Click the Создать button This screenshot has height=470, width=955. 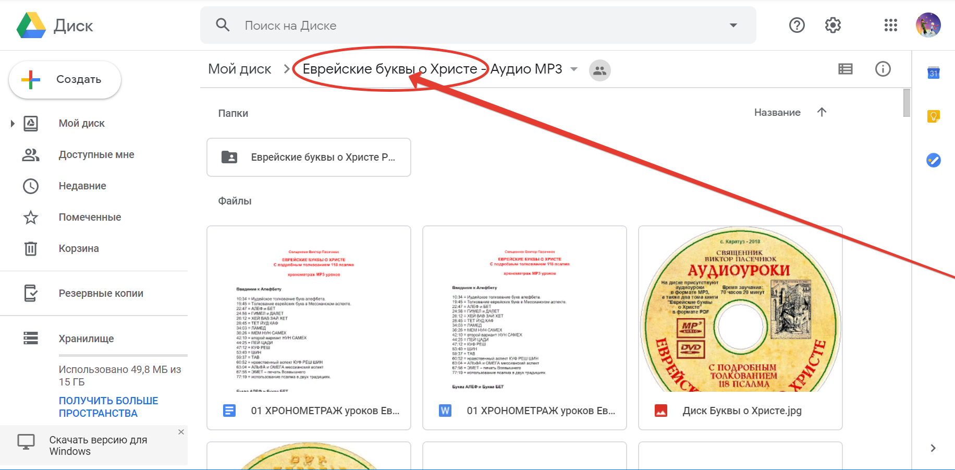65,80
